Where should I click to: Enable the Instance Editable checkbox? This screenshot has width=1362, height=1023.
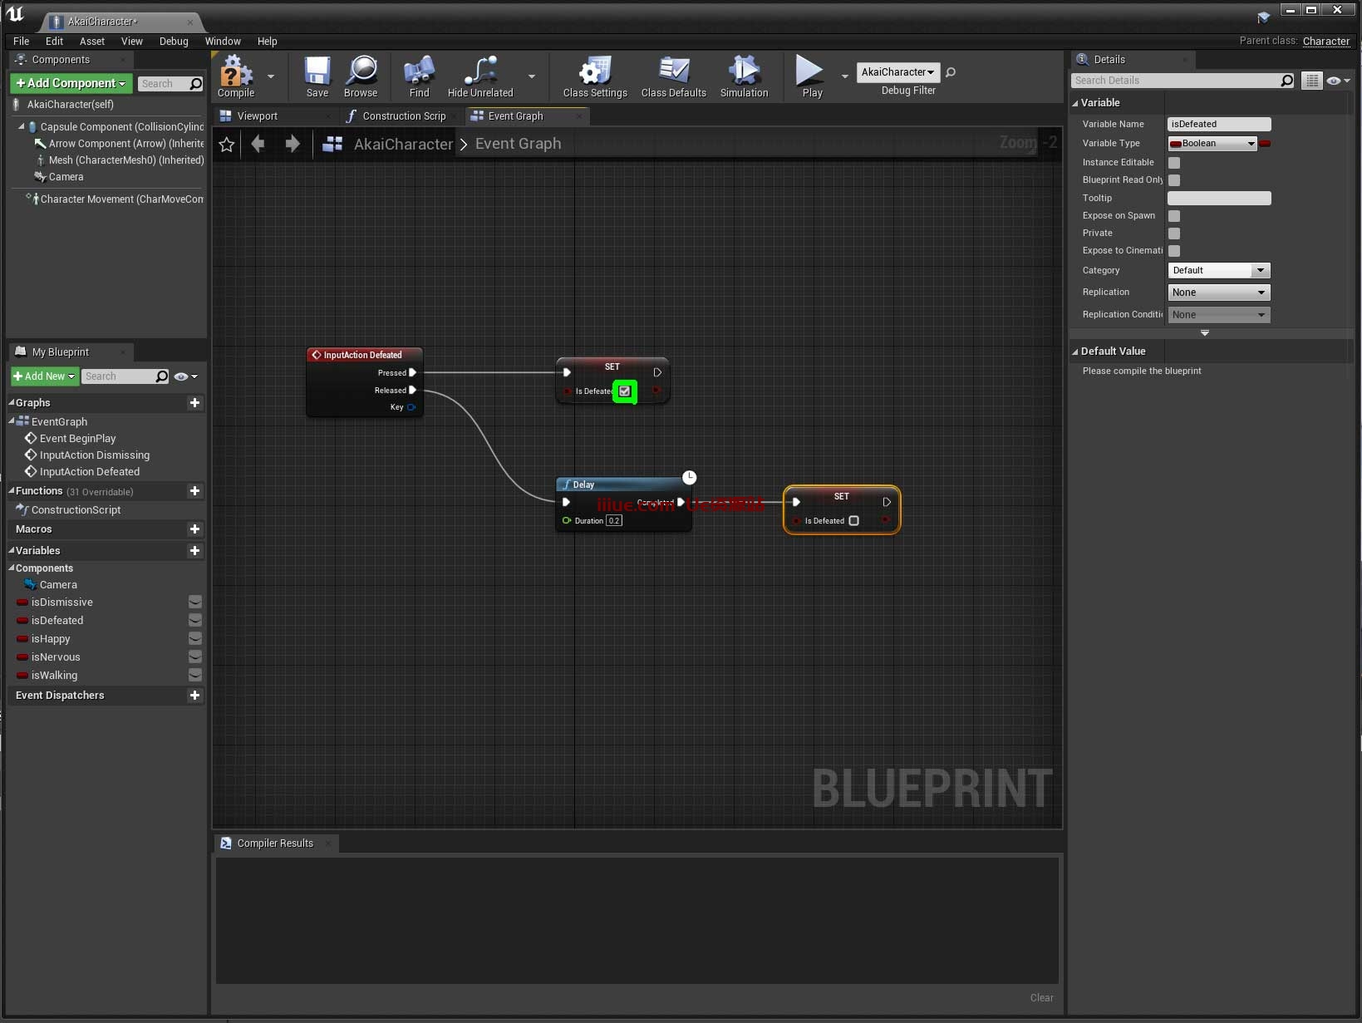(x=1174, y=163)
